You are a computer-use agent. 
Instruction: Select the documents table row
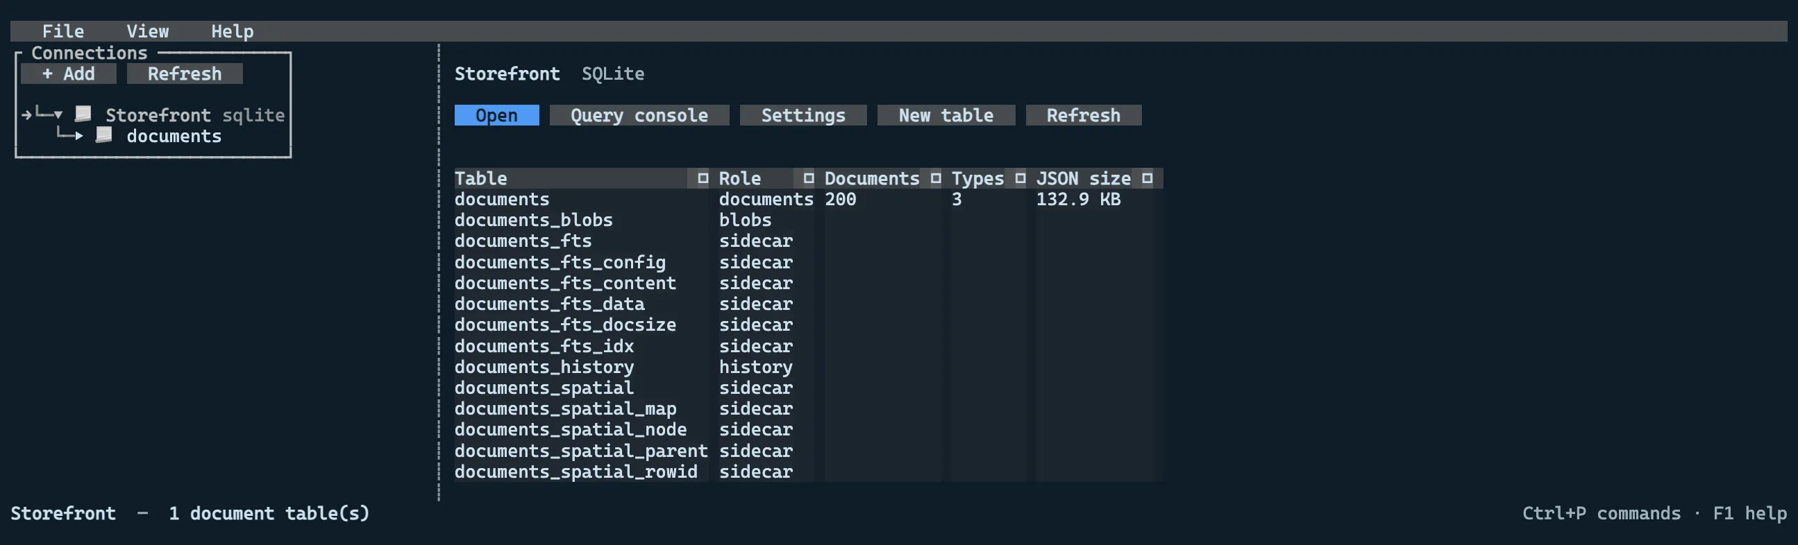coord(808,199)
